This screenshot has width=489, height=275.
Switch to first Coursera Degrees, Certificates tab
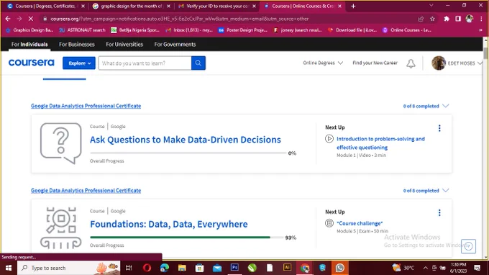[45, 6]
